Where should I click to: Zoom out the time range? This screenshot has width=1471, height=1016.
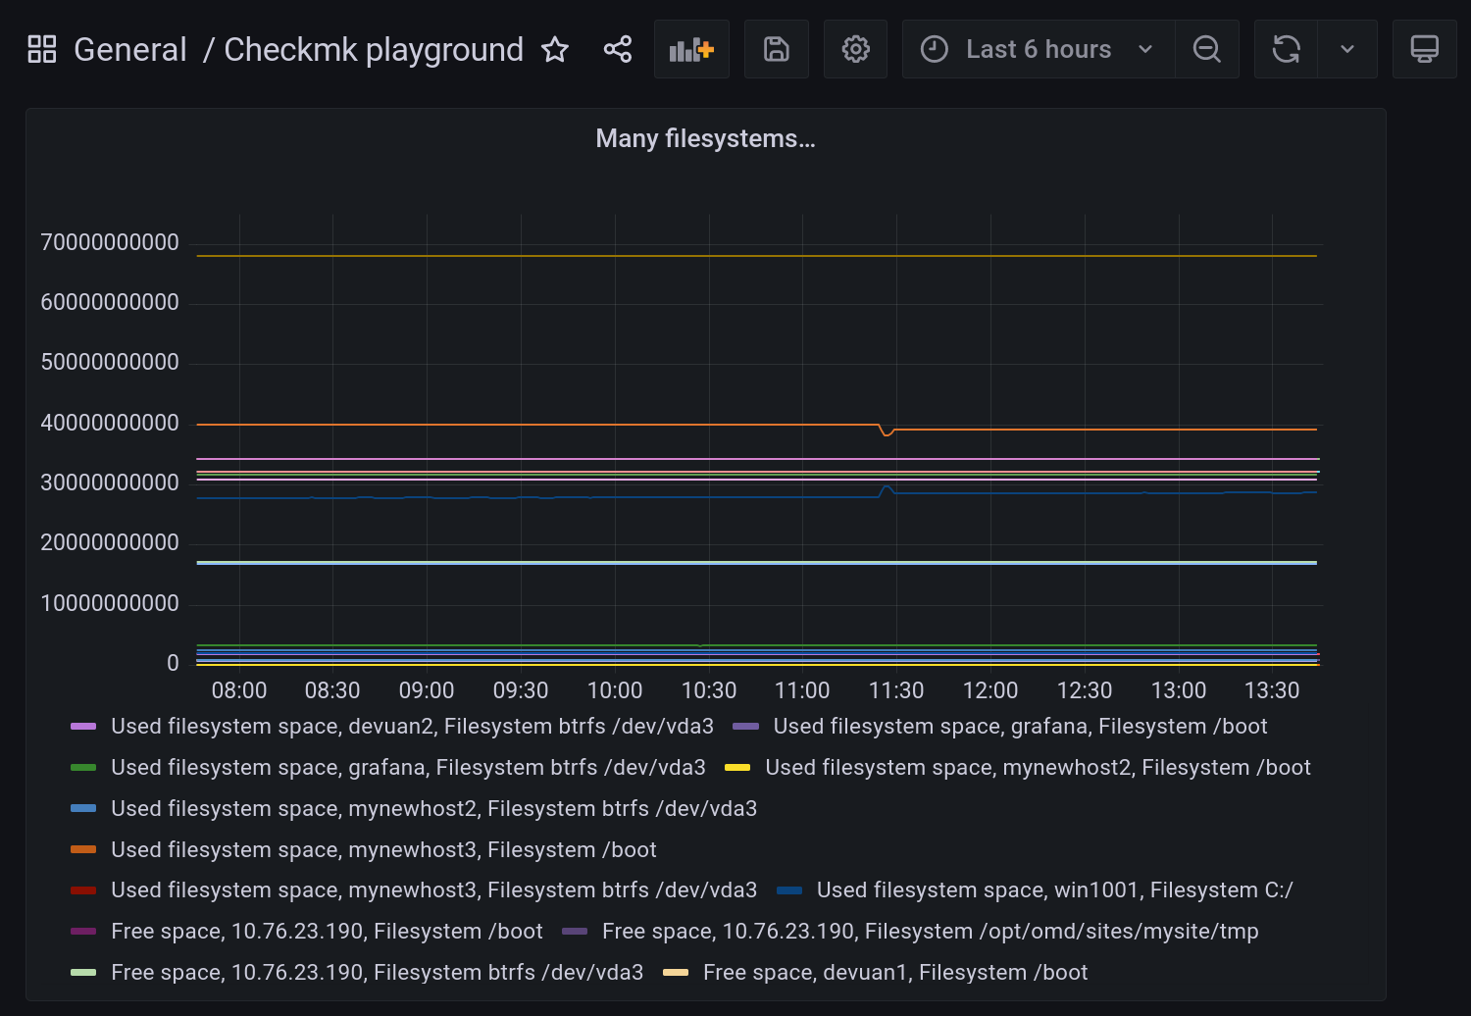(1207, 49)
